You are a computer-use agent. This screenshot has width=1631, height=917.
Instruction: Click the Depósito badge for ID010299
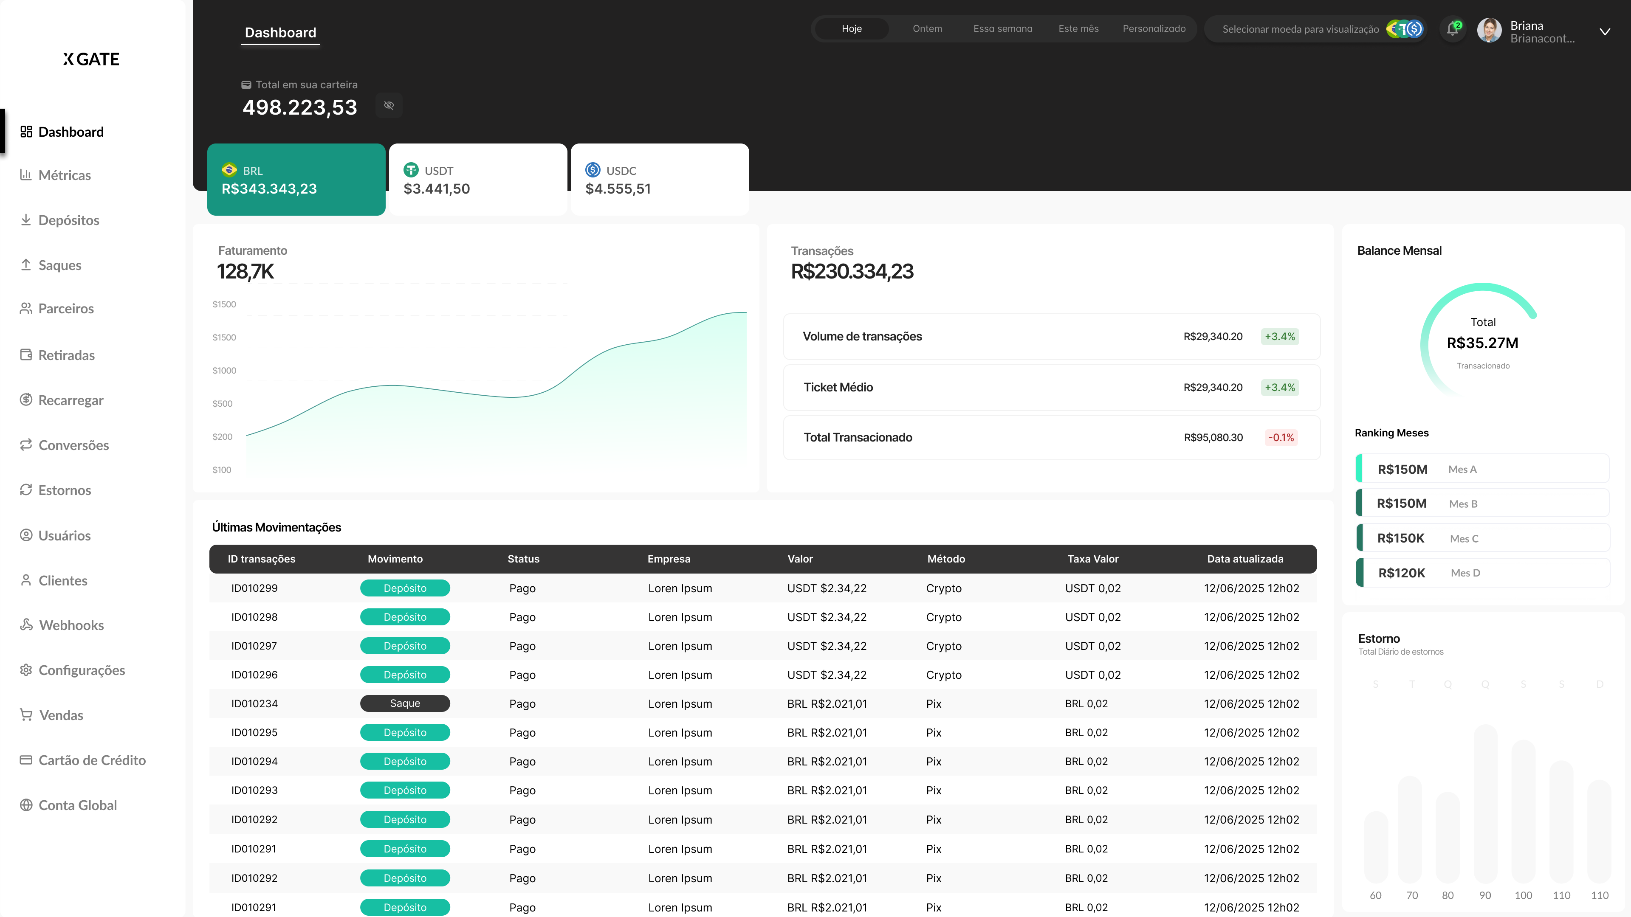pyautogui.click(x=405, y=588)
